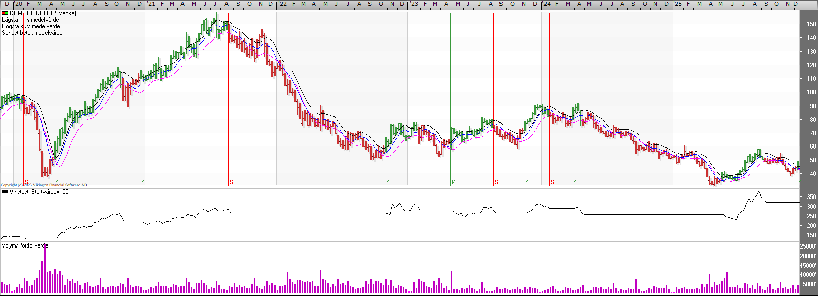Click the 100 level on price axis
This screenshot has height=296, width=818.
811,92
